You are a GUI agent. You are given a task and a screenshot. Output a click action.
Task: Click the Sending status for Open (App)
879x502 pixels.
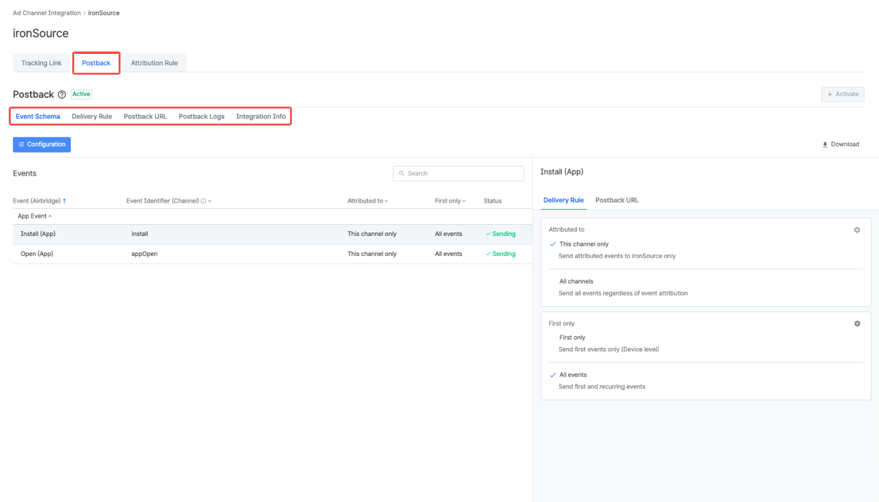500,254
